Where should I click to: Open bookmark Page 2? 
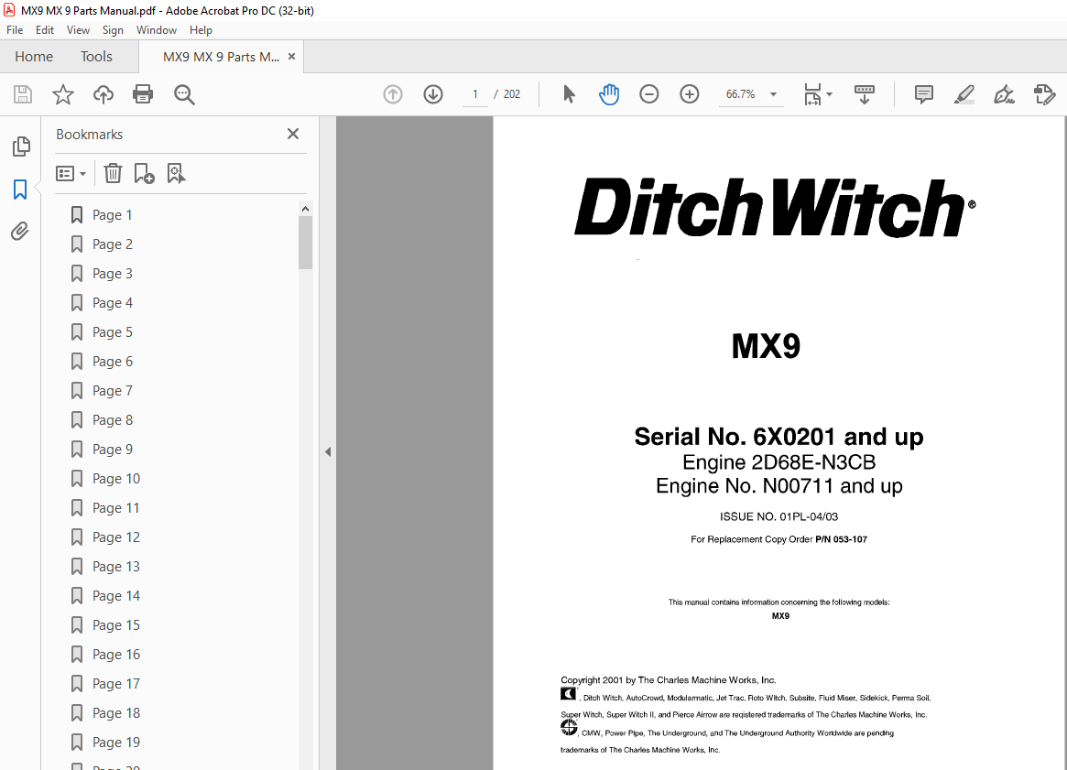click(113, 244)
